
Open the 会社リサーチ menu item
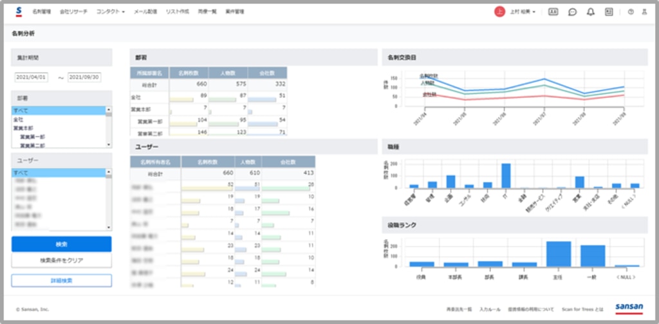coord(73,12)
